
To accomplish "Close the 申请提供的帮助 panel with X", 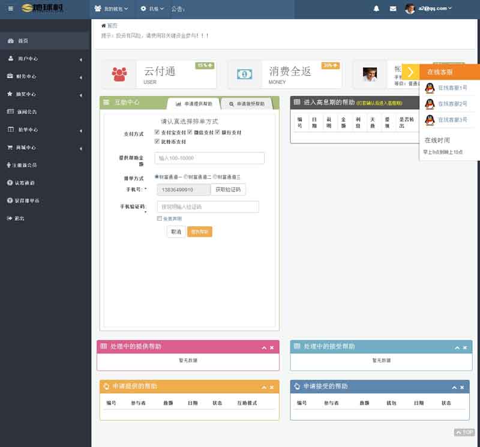I will pyautogui.click(x=272, y=387).
